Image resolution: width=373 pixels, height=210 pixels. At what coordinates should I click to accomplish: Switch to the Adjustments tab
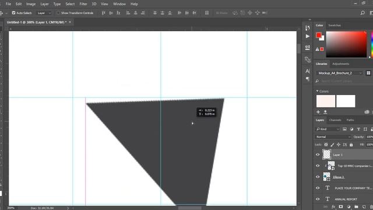pos(340,64)
